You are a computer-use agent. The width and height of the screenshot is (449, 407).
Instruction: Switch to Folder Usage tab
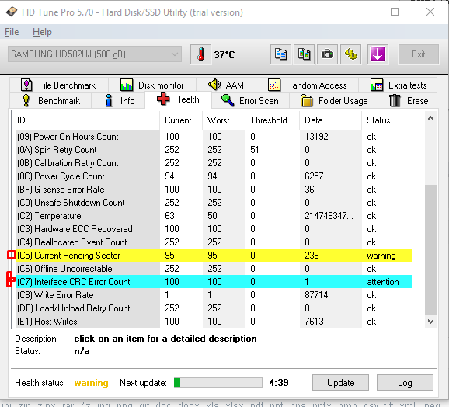[x=333, y=101]
